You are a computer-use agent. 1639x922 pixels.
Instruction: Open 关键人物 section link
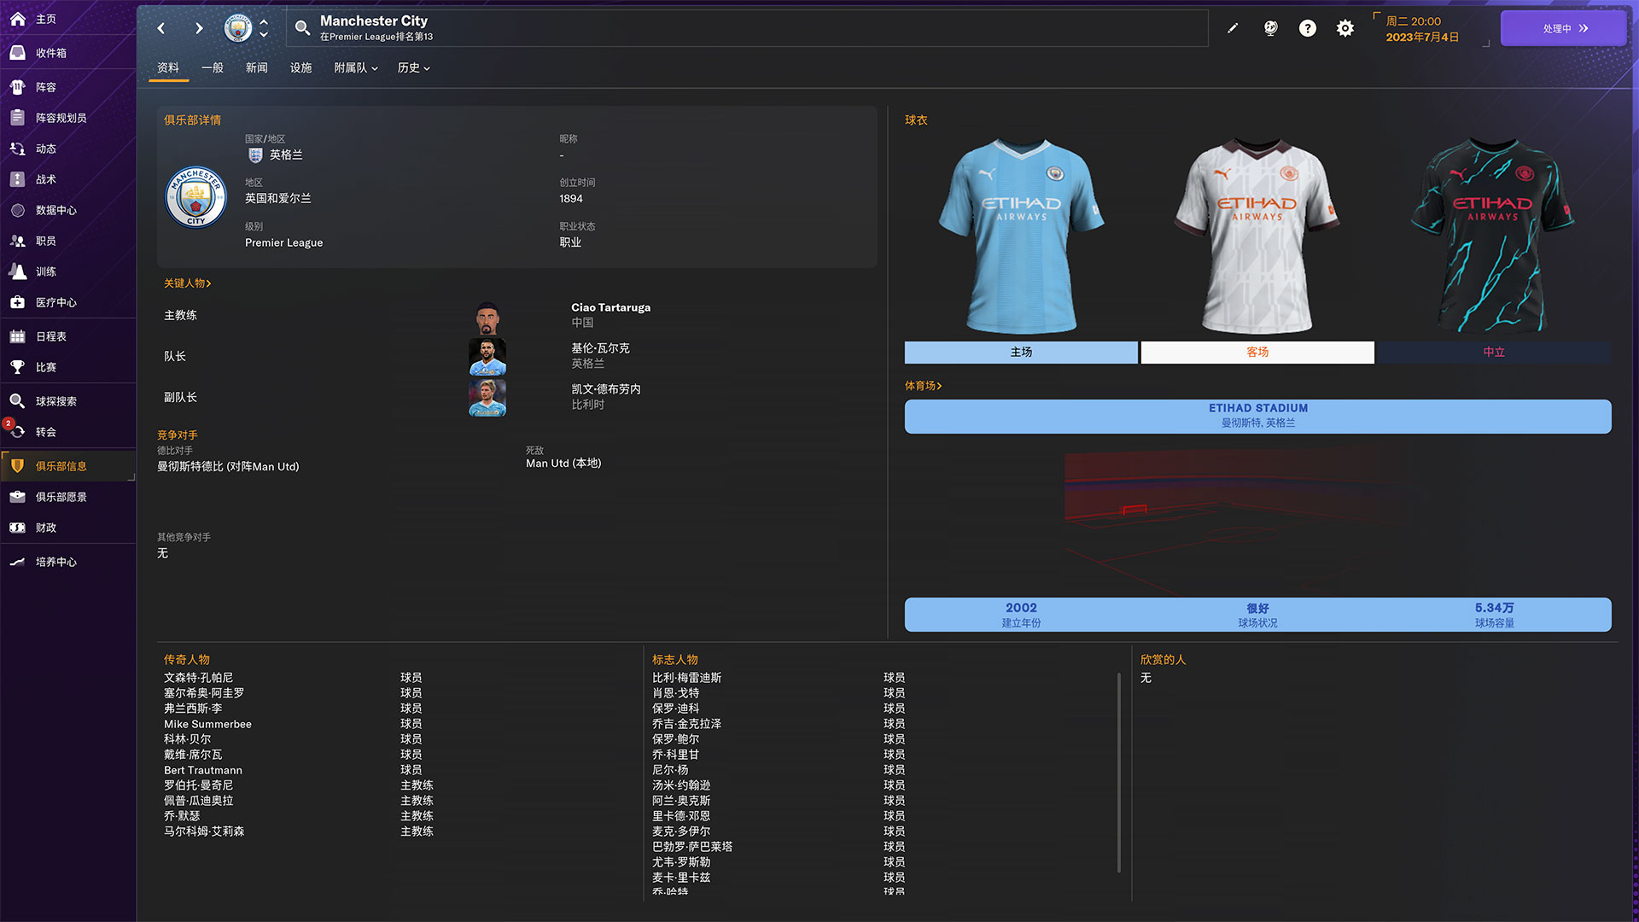point(187,283)
